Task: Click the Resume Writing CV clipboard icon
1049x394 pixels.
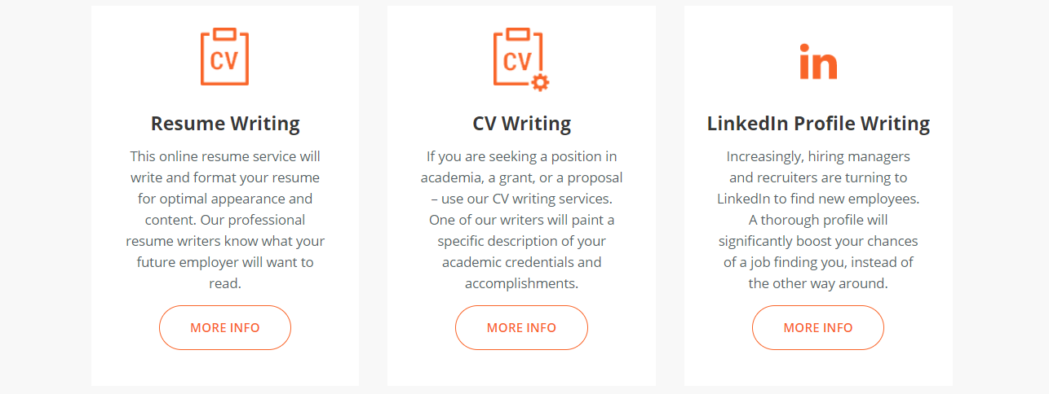Action: tap(224, 59)
